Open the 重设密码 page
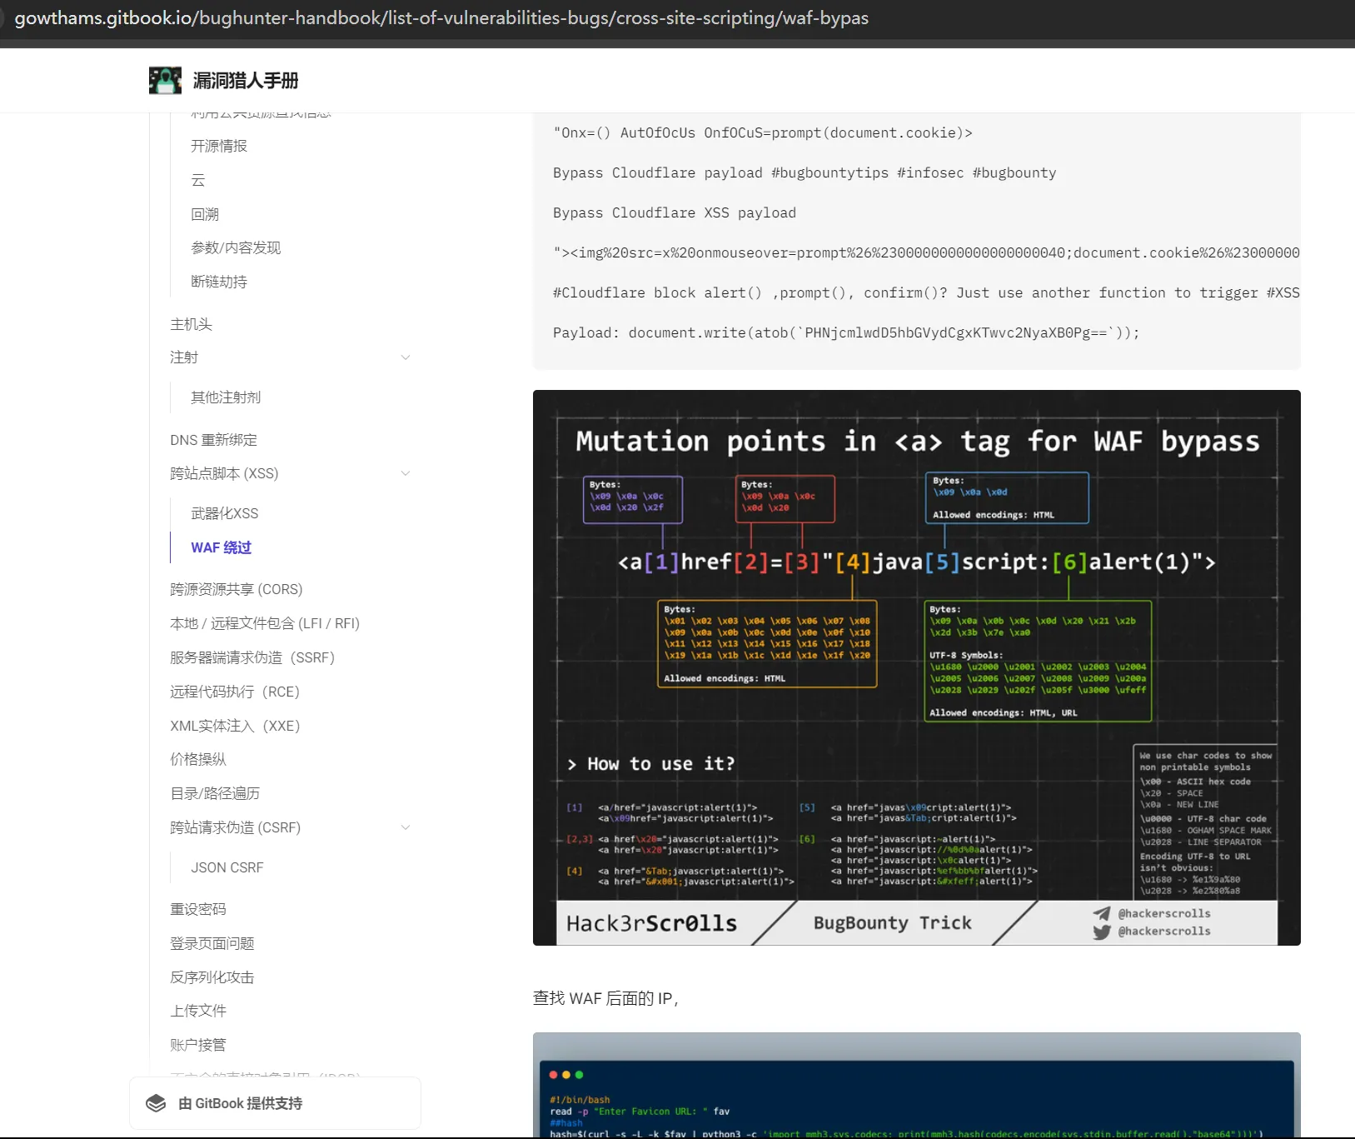The width and height of the screenshot is (1355, 1139). click(x=198, y=909)
